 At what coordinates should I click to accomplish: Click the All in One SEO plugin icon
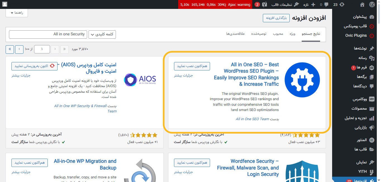pyautogui.click(x=302, y=80)
